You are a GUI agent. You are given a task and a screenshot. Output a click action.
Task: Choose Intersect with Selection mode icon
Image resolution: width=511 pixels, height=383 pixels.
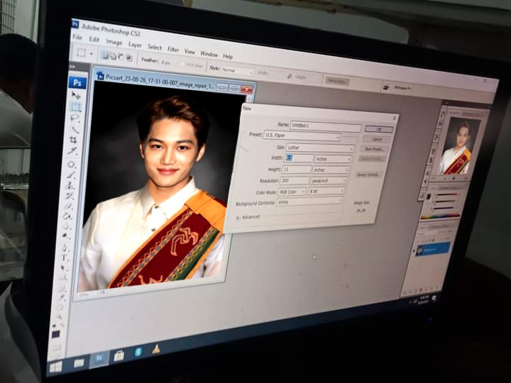coord(128,58)
